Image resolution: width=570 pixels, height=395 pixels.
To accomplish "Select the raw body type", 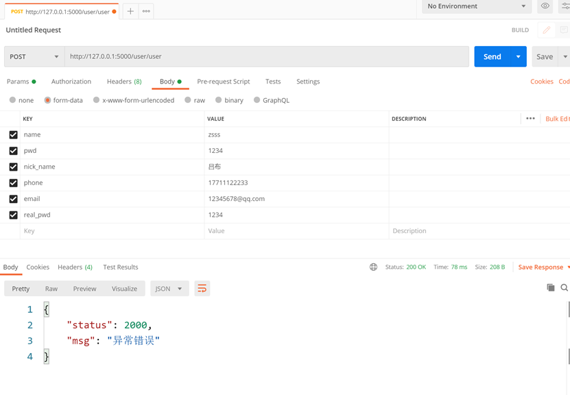I will pyautogui.click(x=187, y=100).
